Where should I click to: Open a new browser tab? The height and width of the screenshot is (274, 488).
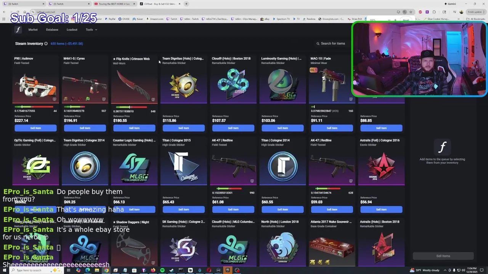tap(186, 4)
